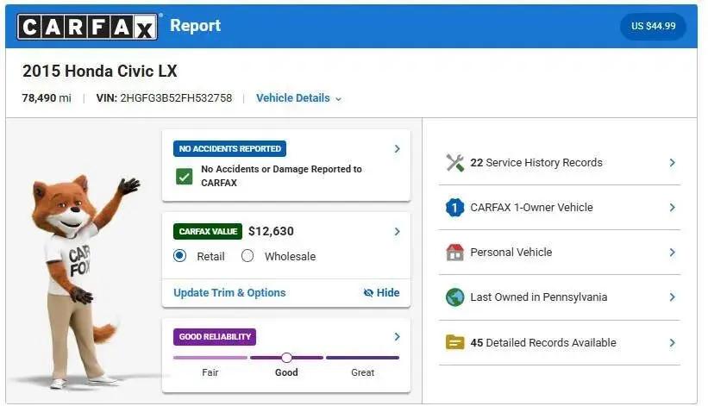The width and height of the screenshot is (708, 406).
Task: Open 22 Service History Records row
Action: pyautogui.click(x=560, y=163)
